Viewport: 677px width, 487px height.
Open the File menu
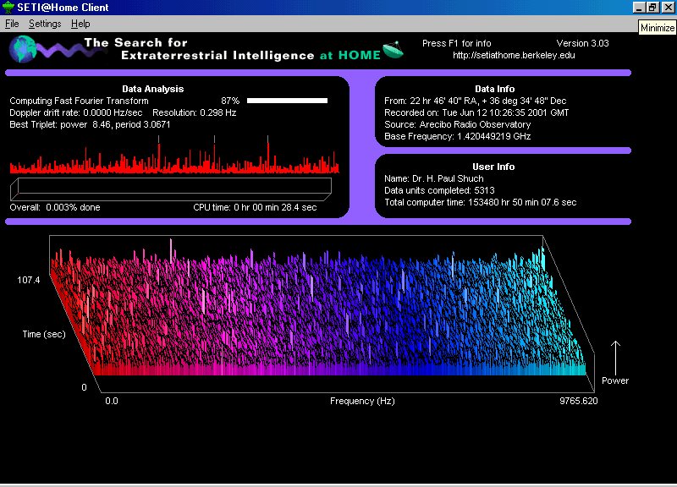12,24
